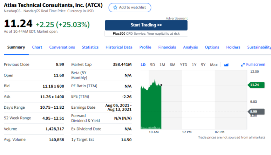Click the +2.25 (+25.03%) price change

(63, 25)
